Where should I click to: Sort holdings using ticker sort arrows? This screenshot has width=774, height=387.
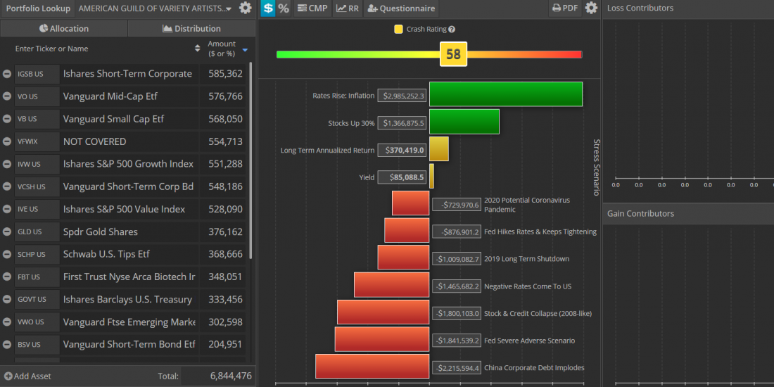coord(197,49)
